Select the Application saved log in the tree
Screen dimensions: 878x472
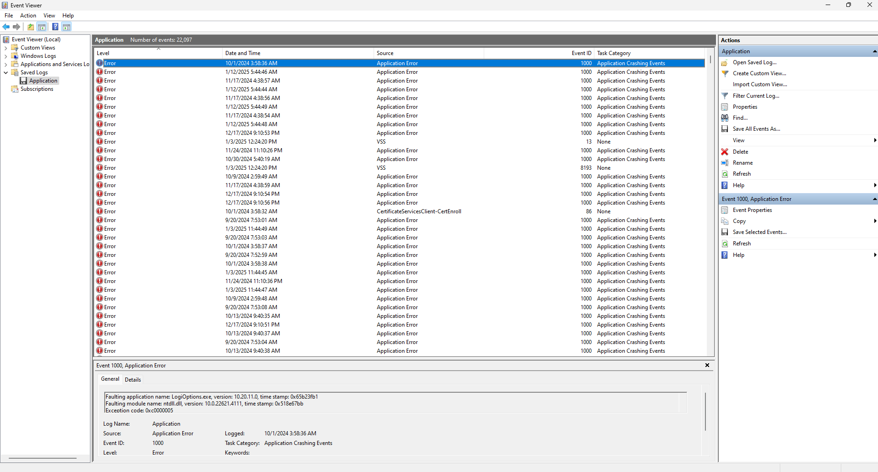click(43, 81)
